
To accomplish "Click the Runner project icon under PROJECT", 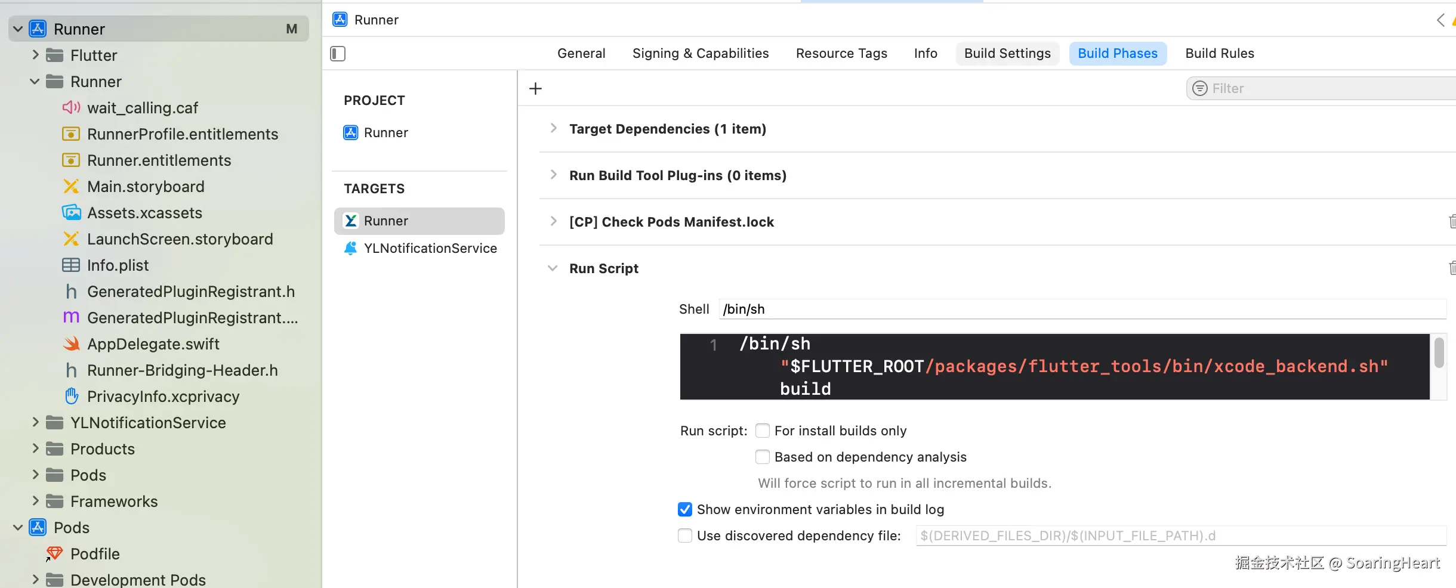I will [x=351, y=132].
